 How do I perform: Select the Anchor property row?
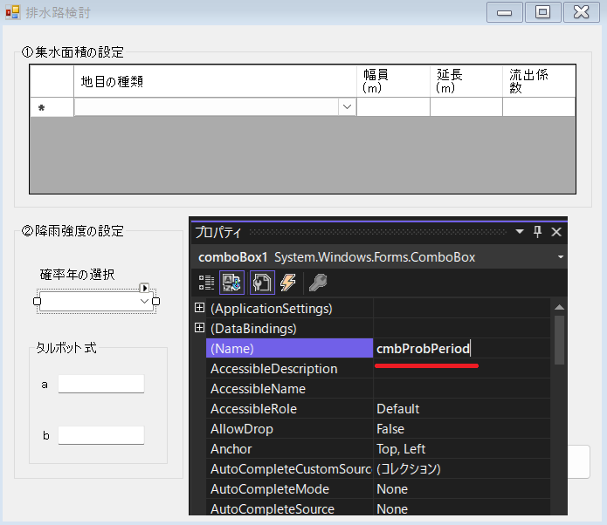(288, 449)
